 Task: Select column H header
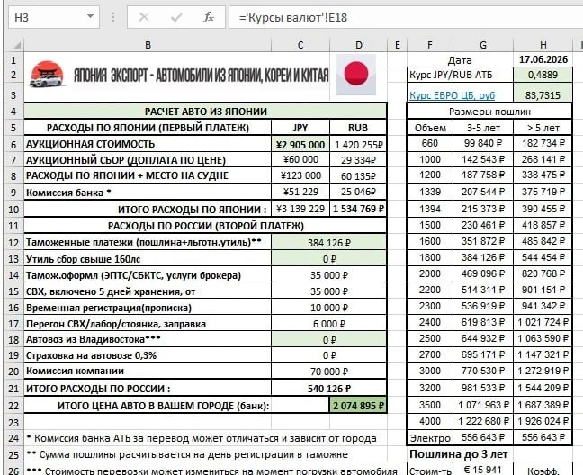pyautogui.click(x=543, y=45)
